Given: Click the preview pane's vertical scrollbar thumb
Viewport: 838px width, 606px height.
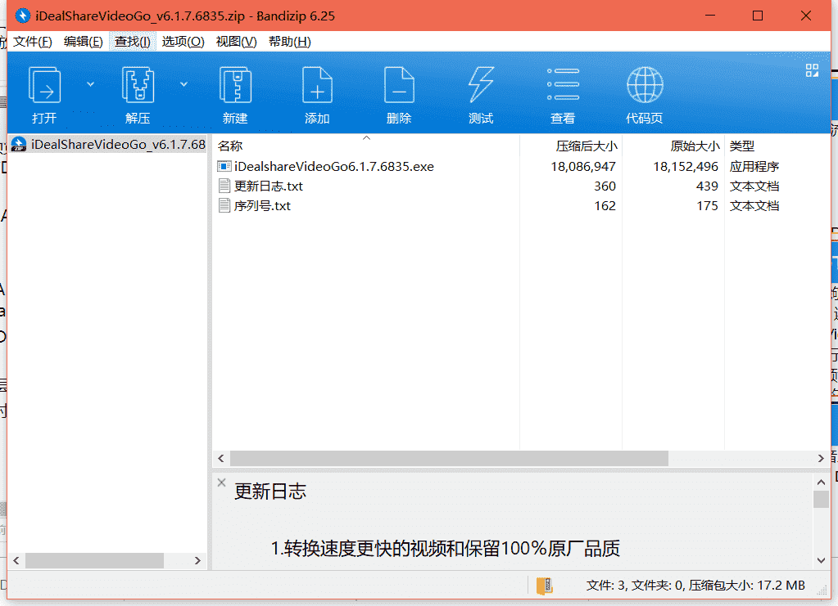Looking at the screenshot, I should coord(821,500).
